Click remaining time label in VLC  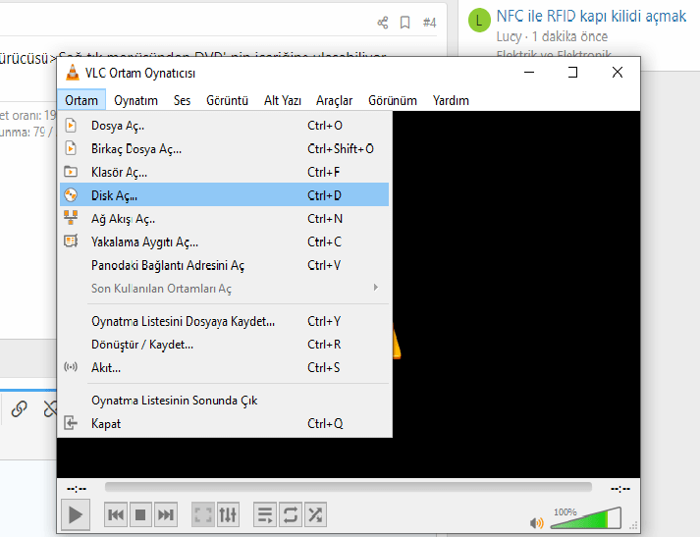click(x=620, y=489)
